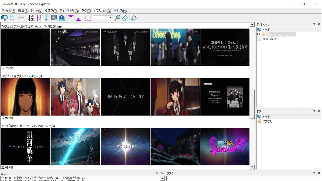Open the toolbar search combo box dropdown

(x=111, y=18)
